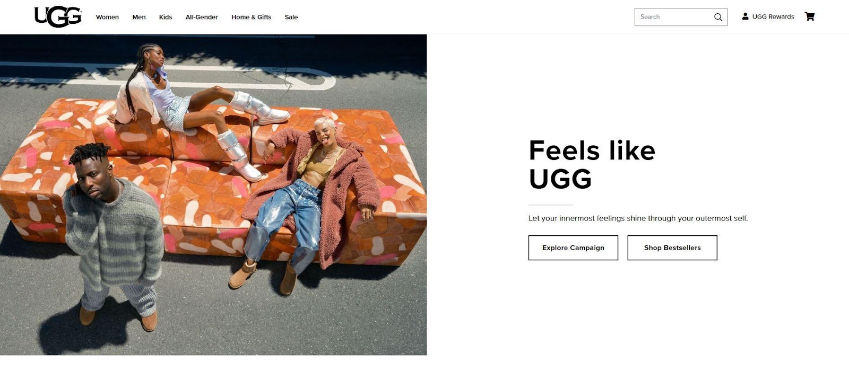849x372 pixels.
Task: Open the Men menu
Action: 139,17
